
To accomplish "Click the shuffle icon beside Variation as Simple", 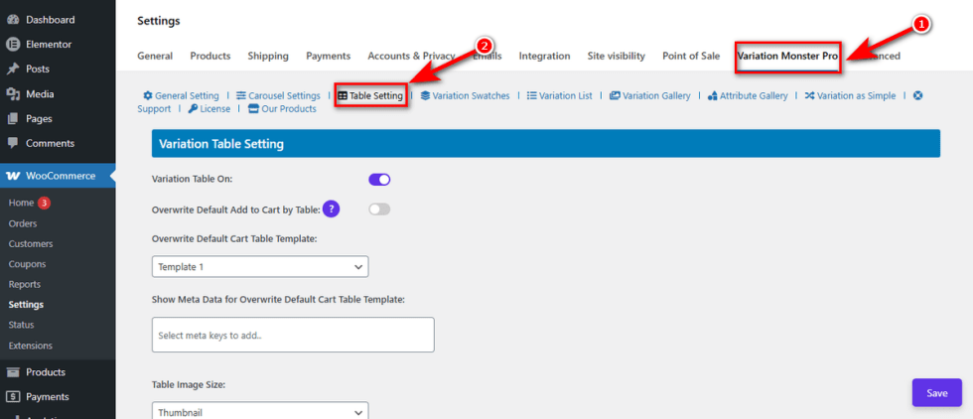I will click(x=810, y=95).
